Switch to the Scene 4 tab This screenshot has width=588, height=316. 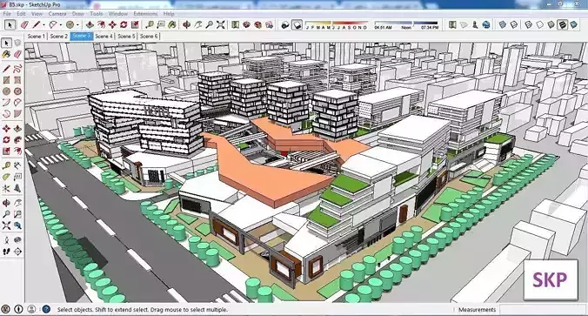click(104, 36)
